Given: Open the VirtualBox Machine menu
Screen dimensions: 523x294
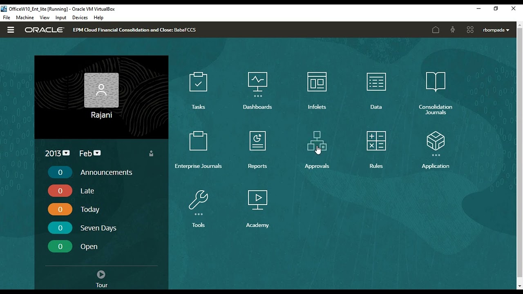Looking at the screenshot, I should [x=25, y=18].
